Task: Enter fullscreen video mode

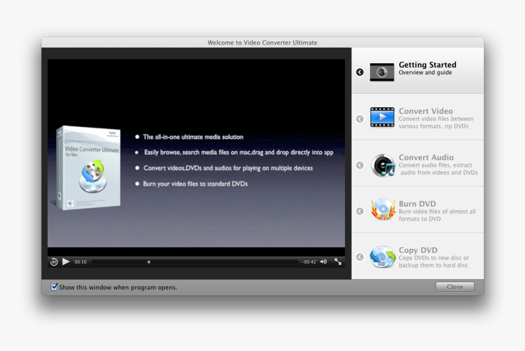Action: [338, 262]
